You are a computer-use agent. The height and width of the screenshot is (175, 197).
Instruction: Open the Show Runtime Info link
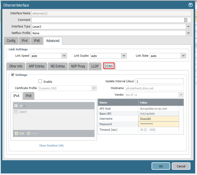point(51,145)
